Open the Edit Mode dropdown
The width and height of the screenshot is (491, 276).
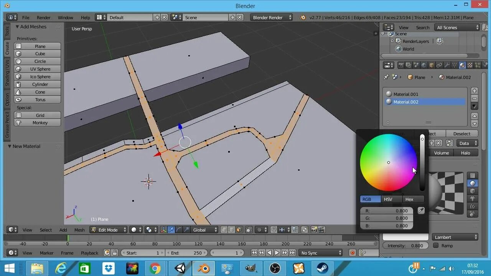(109, 230)
